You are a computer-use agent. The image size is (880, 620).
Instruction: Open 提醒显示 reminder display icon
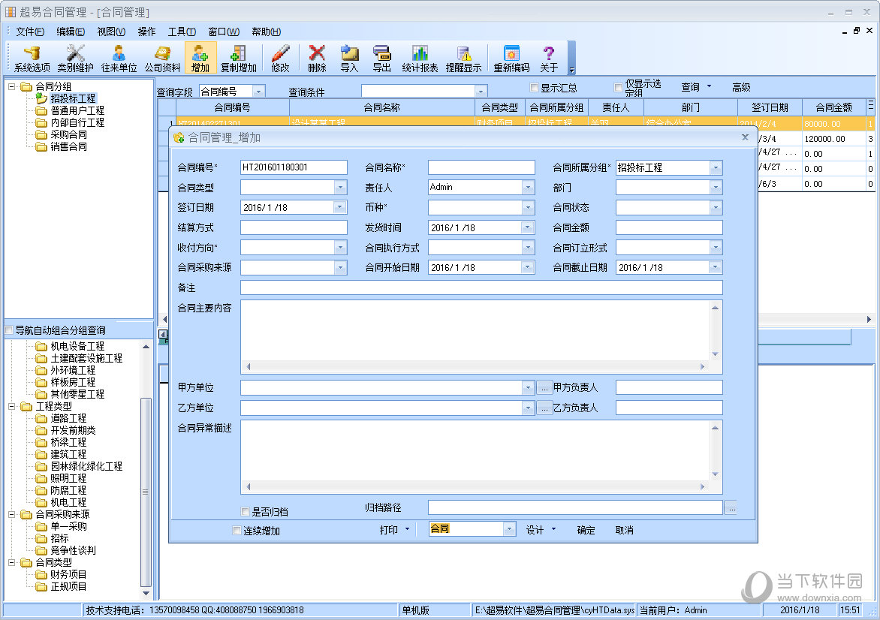coord(463,59)
